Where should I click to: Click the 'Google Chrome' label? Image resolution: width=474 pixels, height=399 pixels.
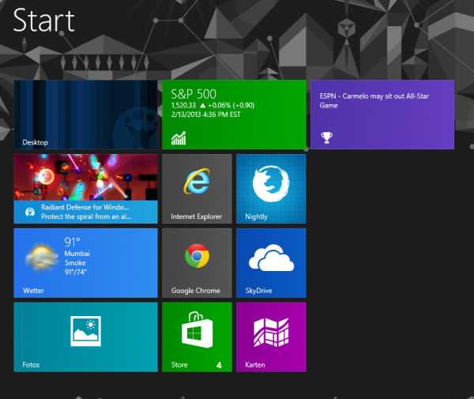coord(196,291)
